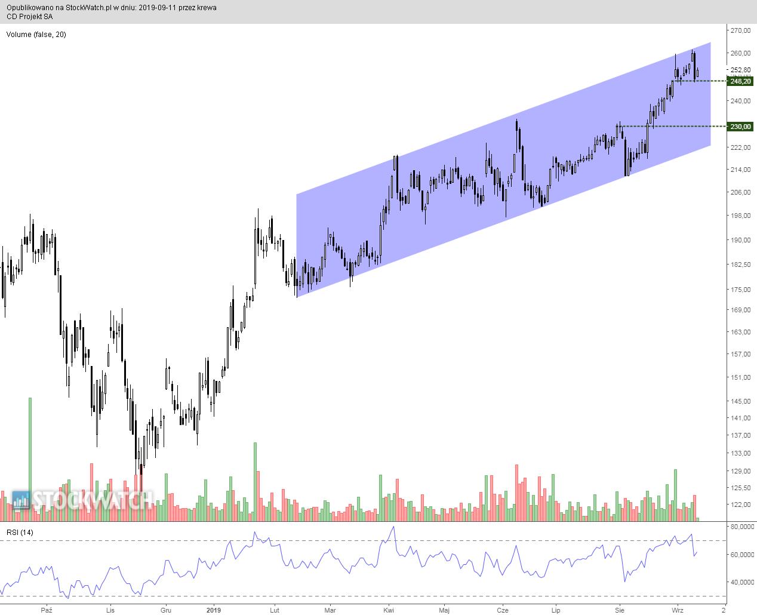Screen dimensions: 757x615
Task: Click the 175,00 price axis label
Action: [x=741, y=290]
